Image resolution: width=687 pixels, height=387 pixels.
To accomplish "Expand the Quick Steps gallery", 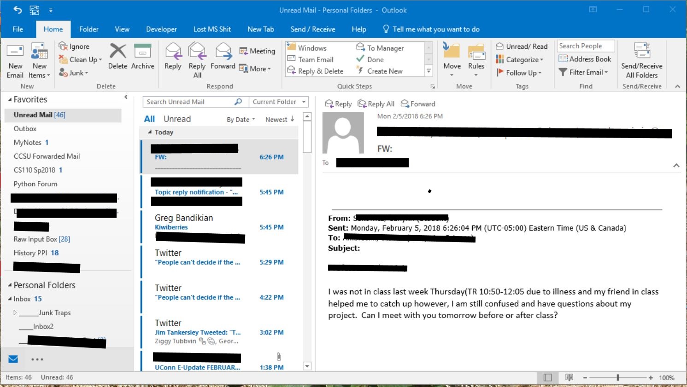I will pyautogui.click(x=429, y=71).
